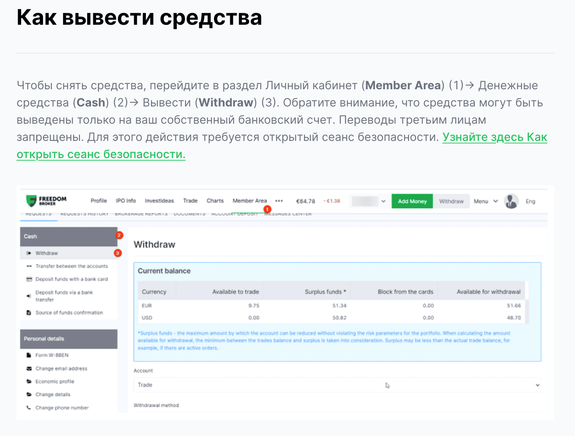Viewport: 575px width, 436px height.
Task: Click the three dots more menu
Action: click(279, 201)
